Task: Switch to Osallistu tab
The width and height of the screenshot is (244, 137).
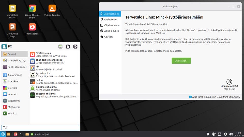Action: click(x=110, y=37)
